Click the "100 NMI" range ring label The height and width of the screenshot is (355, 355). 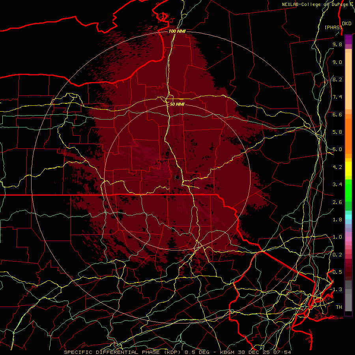click(x=177, y=31)
